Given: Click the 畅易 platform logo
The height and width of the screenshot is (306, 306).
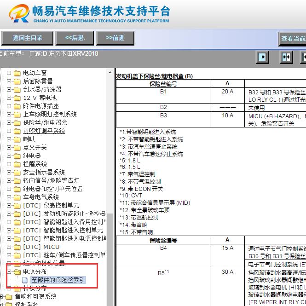Looking at the screenshot, I should 18,15.
